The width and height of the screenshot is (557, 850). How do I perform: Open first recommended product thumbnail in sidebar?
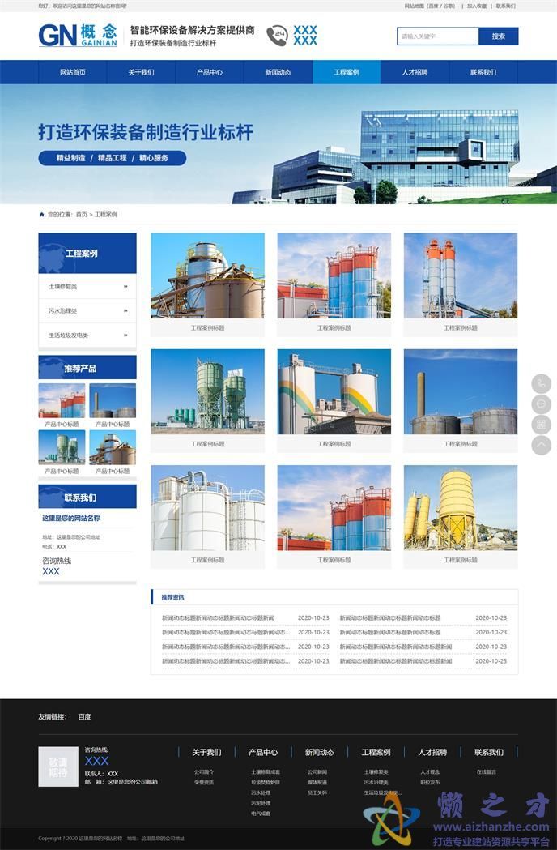pyautogui.click(x=62, y=400)
